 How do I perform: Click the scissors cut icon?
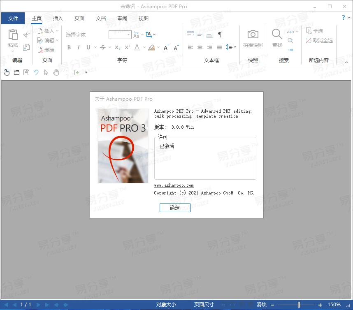(26, 35)
